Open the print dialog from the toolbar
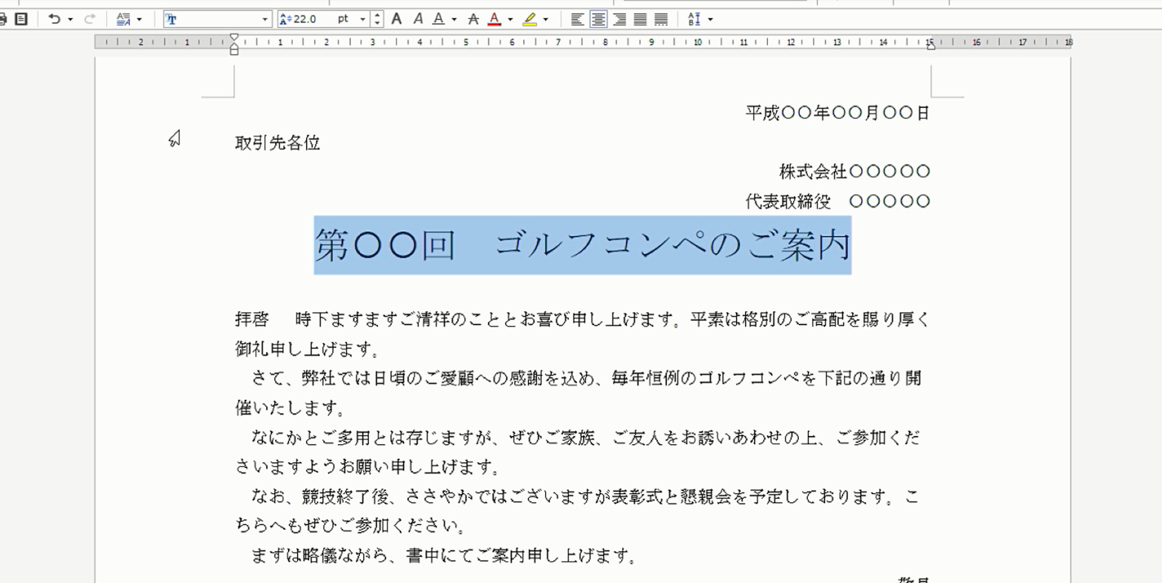Viewport: 1162px width, 583px height. (4, 18)
